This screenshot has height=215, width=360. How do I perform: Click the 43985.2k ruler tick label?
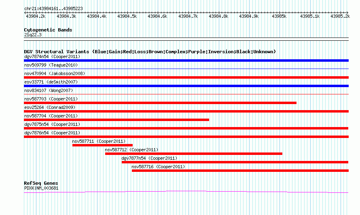click(x=340, y=16)
